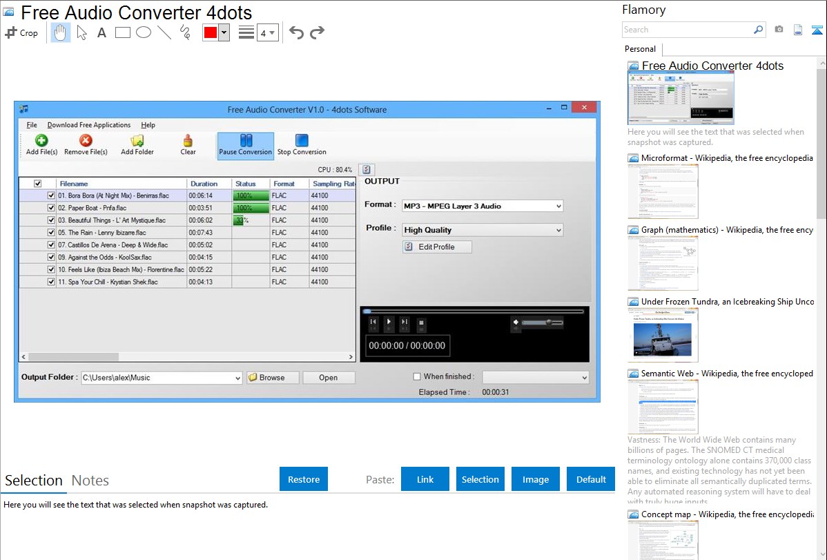
Task: Uncheck the Beautiful Things file checkbox
Action: (x=51, y=220)
